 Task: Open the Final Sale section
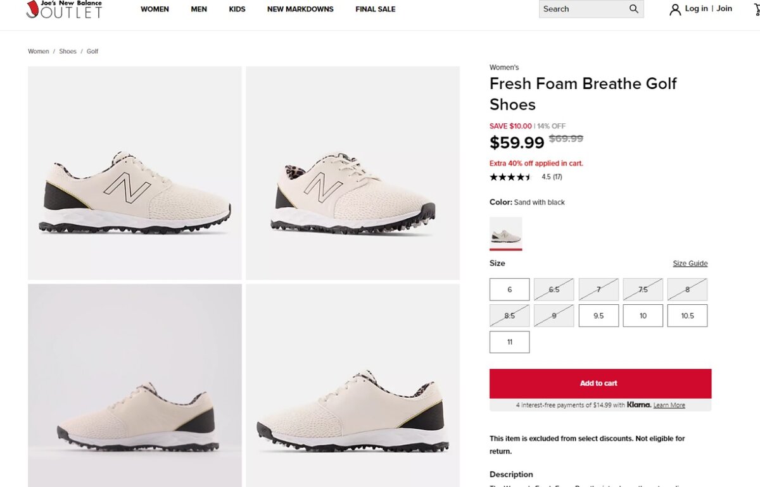376,9
